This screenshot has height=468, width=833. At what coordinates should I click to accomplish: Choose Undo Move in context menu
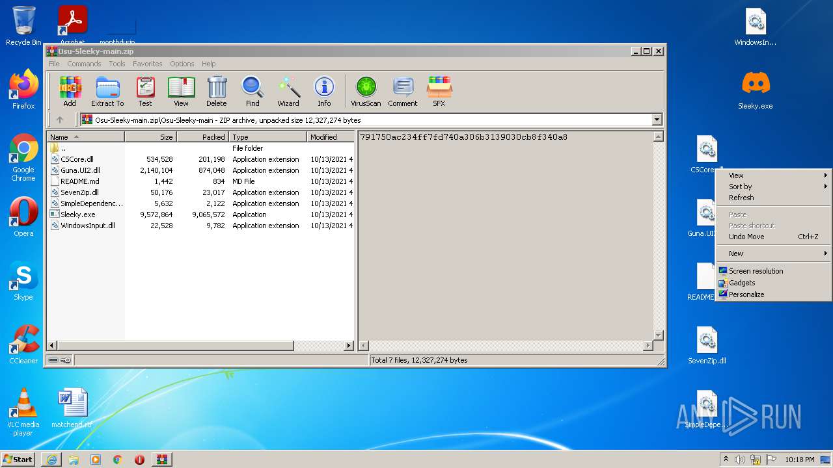(x=773, y=237)
